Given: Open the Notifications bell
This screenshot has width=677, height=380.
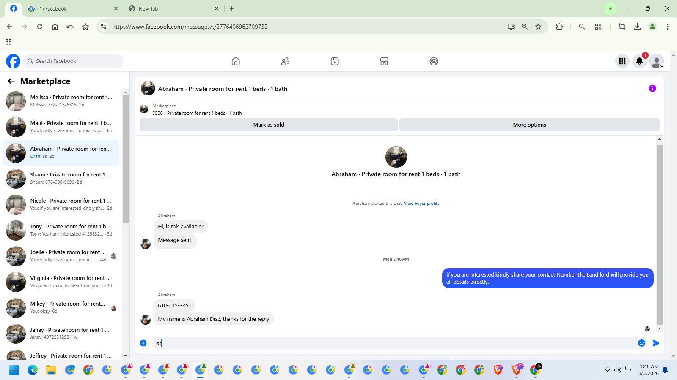Looking at the screenshot, I should (x=640, y=61).
